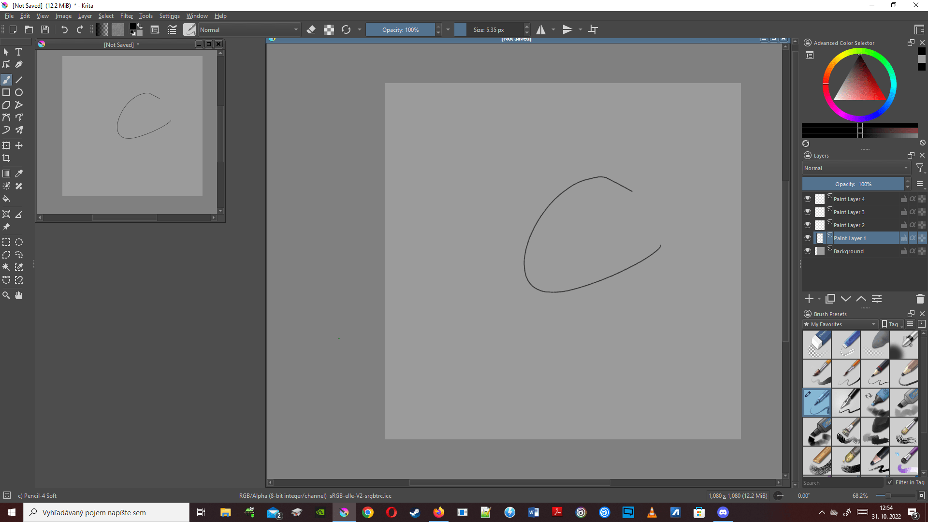928x522 pixels.
Task: Toggle visibility of Paint Layer 3
Action: (808, 212)
